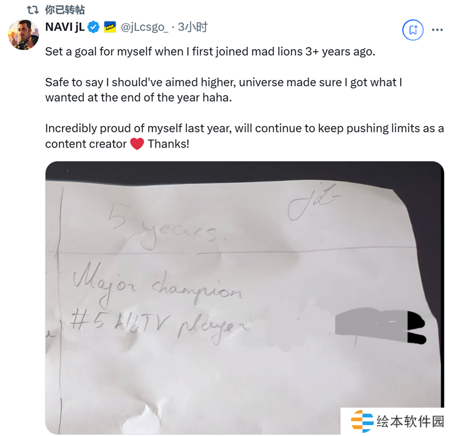This screenshot has height=436, width=454.
Task: Click the 绘本软件园 watermark logo icon
Action: coord(362,421)
